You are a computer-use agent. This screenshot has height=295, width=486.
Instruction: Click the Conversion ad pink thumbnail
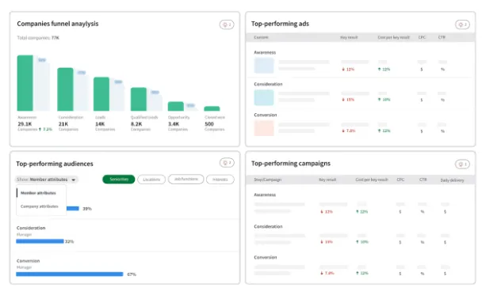tap(264, 128)
